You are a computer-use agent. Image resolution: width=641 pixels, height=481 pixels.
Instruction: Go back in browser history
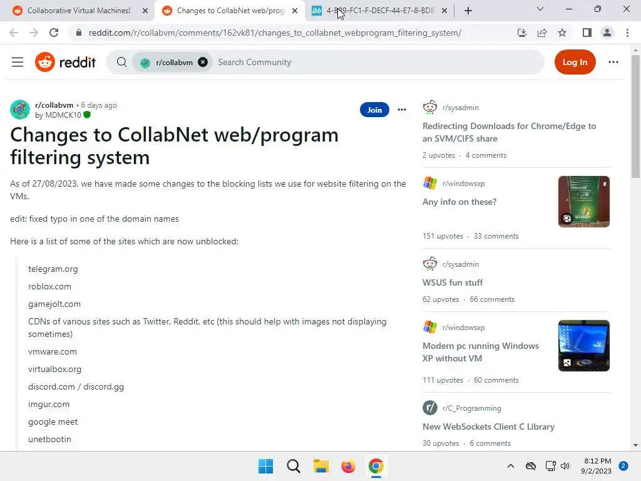click(14, 33)
